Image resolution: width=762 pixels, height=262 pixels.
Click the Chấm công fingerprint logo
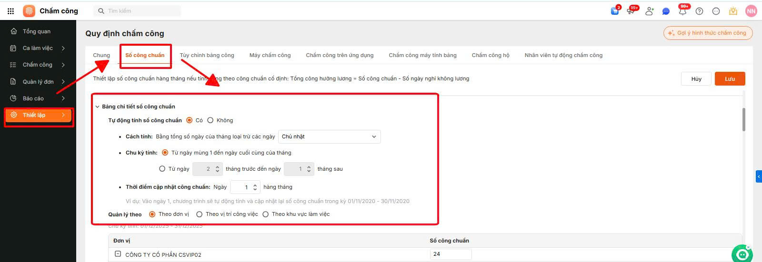pyautogui.click(x=29, y=11)
